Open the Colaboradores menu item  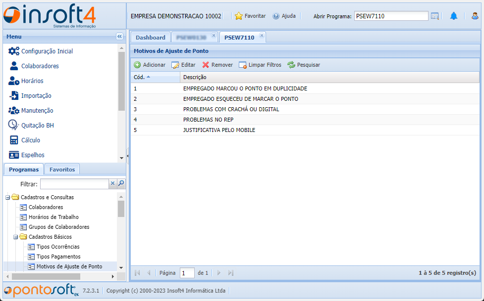(40, 66)
